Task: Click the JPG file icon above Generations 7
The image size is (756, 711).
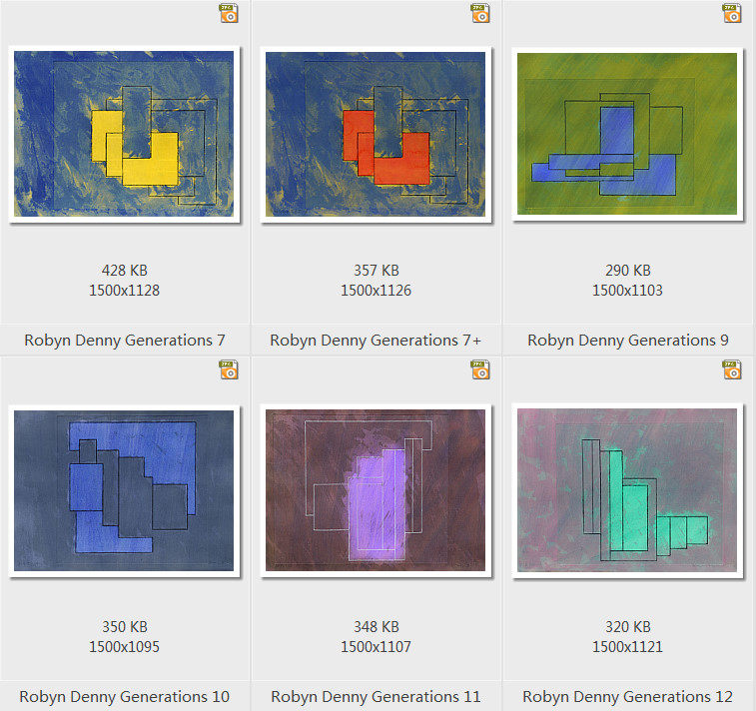Action: (x=229, y=13)
